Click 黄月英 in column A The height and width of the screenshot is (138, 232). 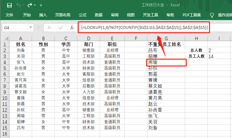pyautogui.click(x=20, y=80)
